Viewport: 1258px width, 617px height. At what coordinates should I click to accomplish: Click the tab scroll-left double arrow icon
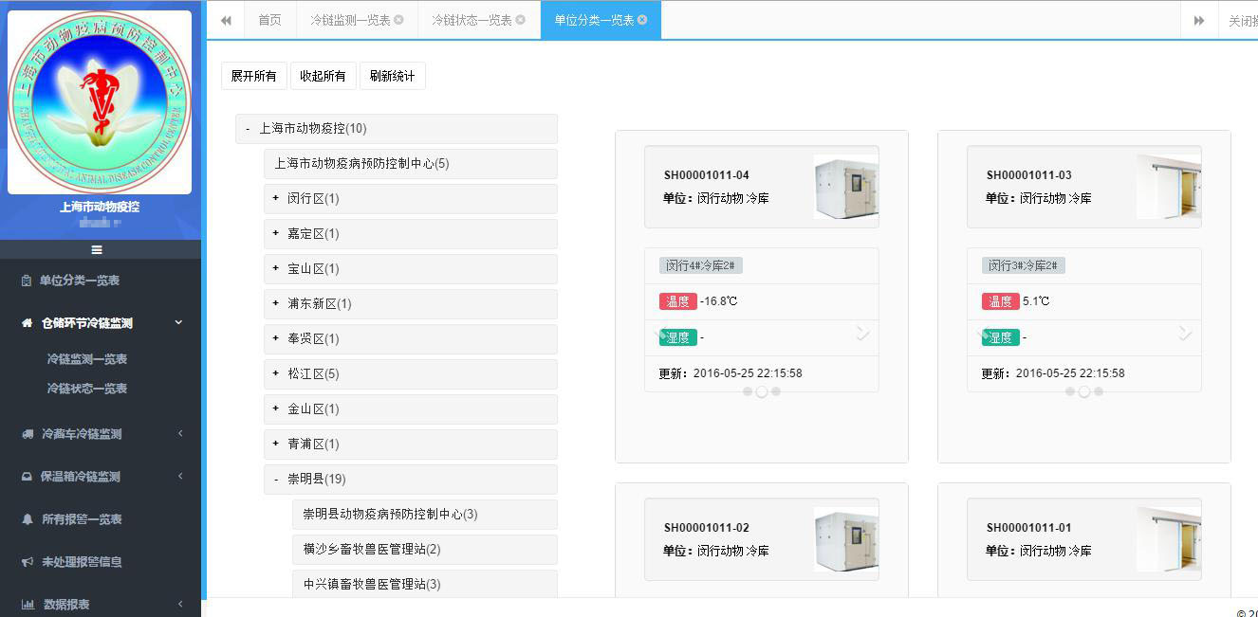(x=226, y=20)
